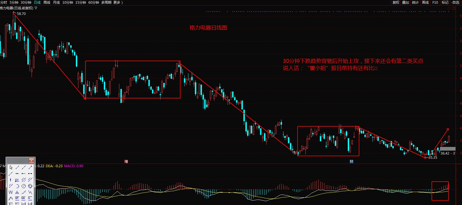Select the arrow pointer tool in drawing palette
Viewport: 462px width, 205px height.
11,167
